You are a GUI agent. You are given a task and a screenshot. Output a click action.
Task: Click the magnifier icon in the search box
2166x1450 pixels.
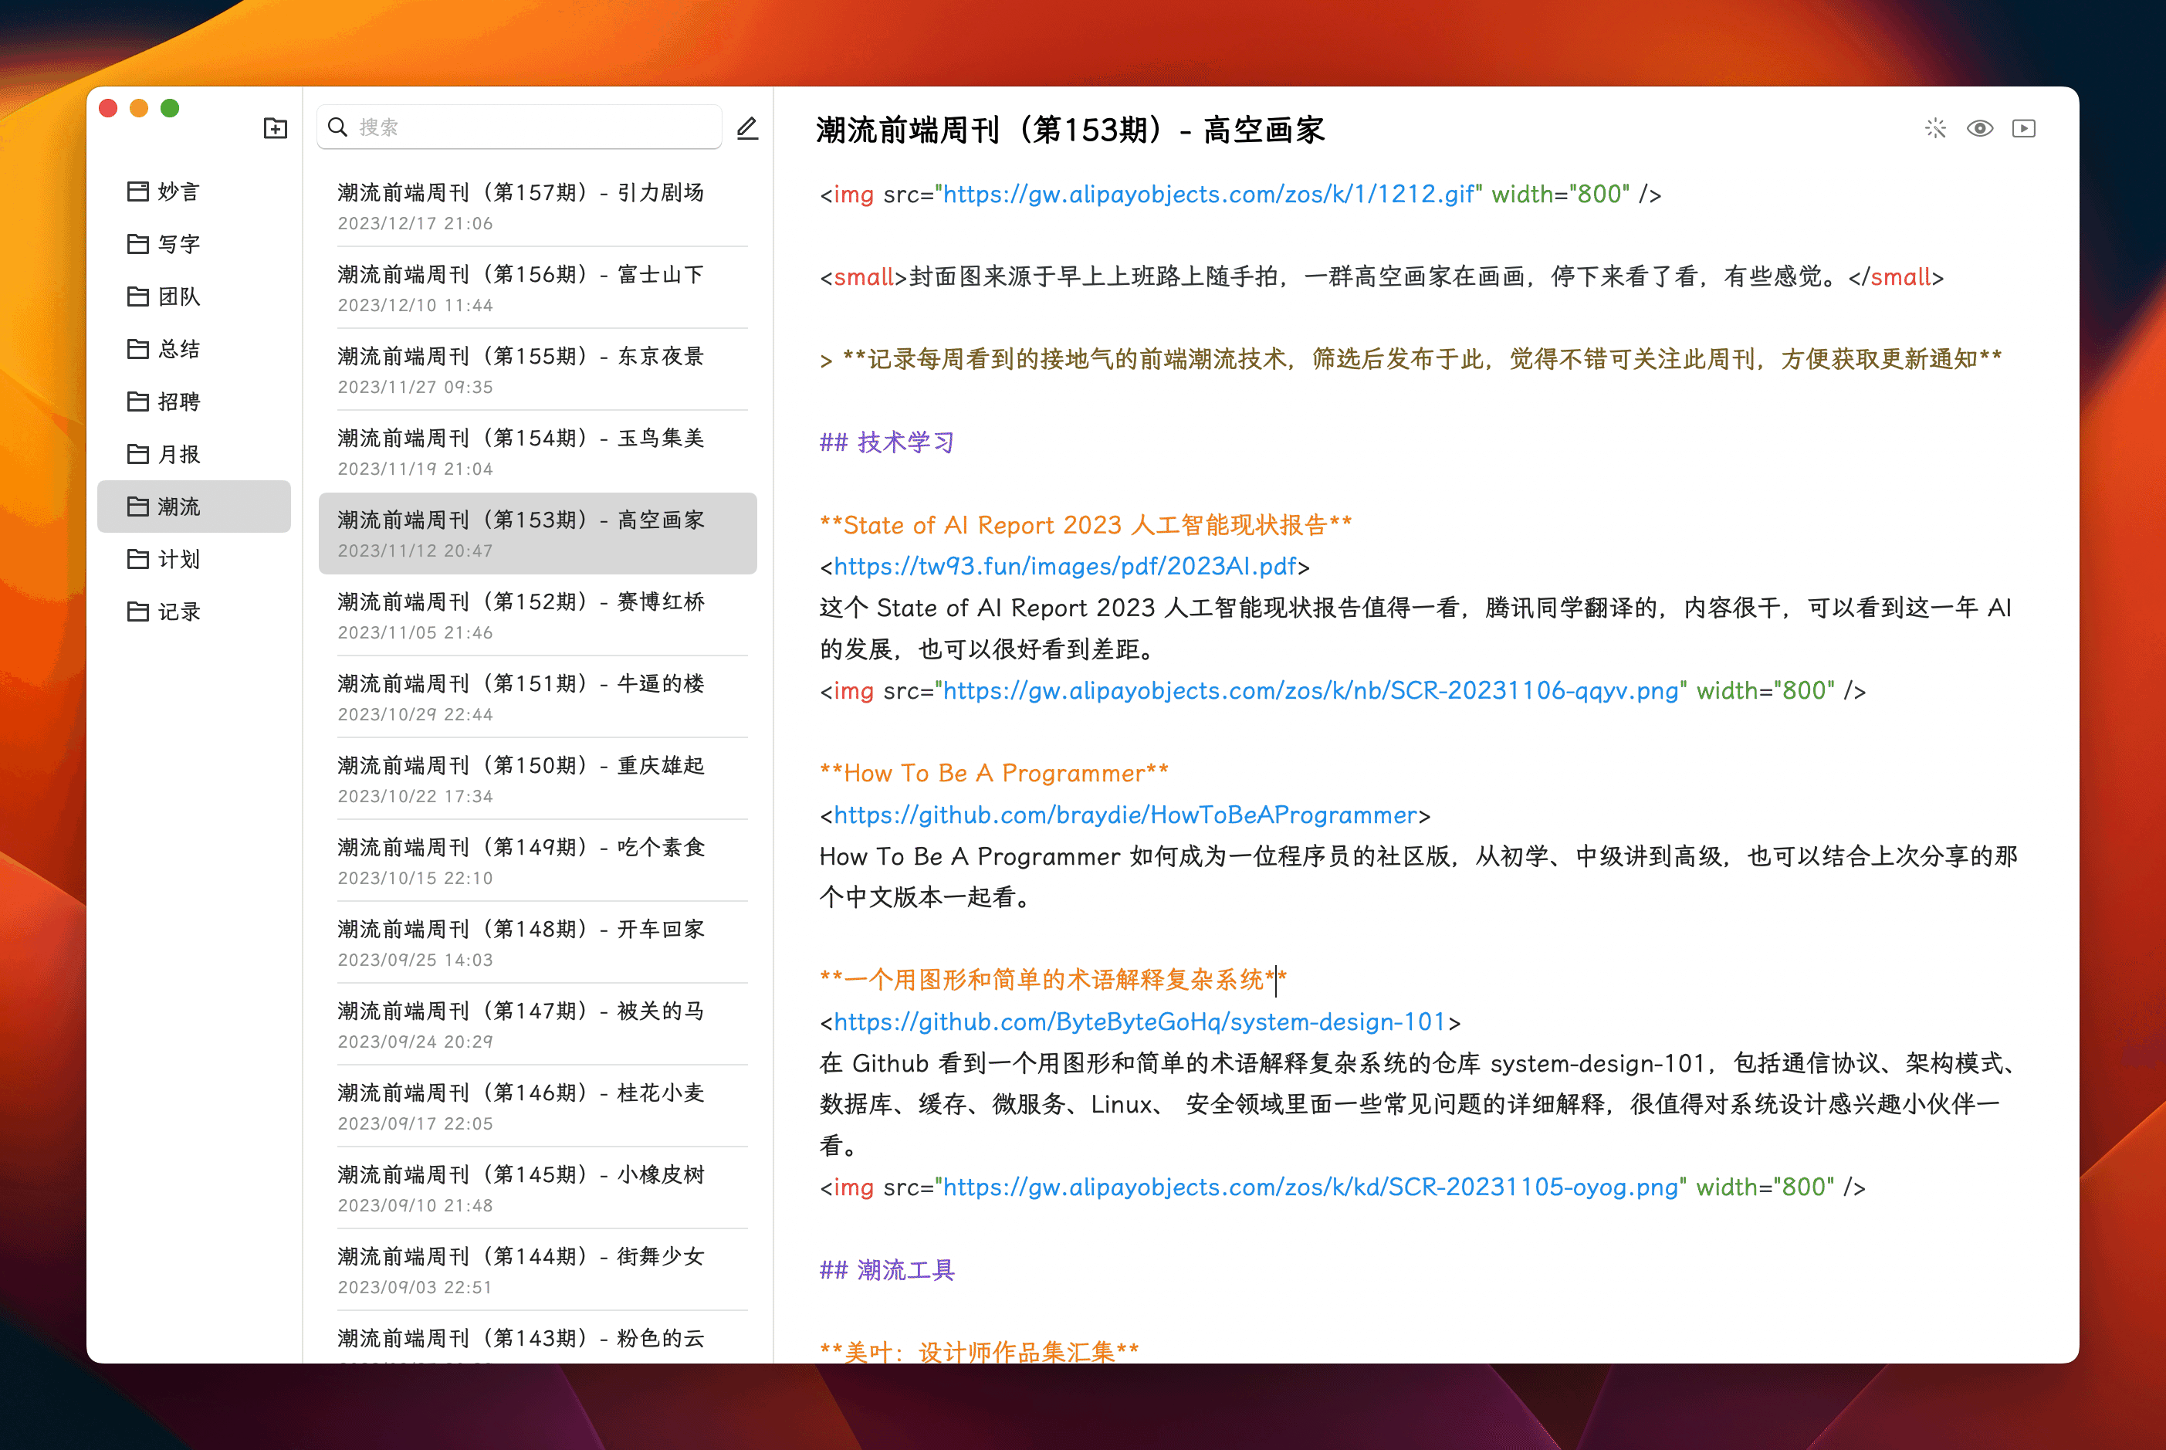point(338,127)
